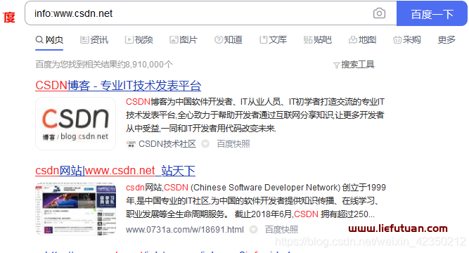The height and width of the screenshot is (253, 469).
Task: Open the csdn网站|www.csdn.net_站天下 result
Action: [x=115, y=171]
